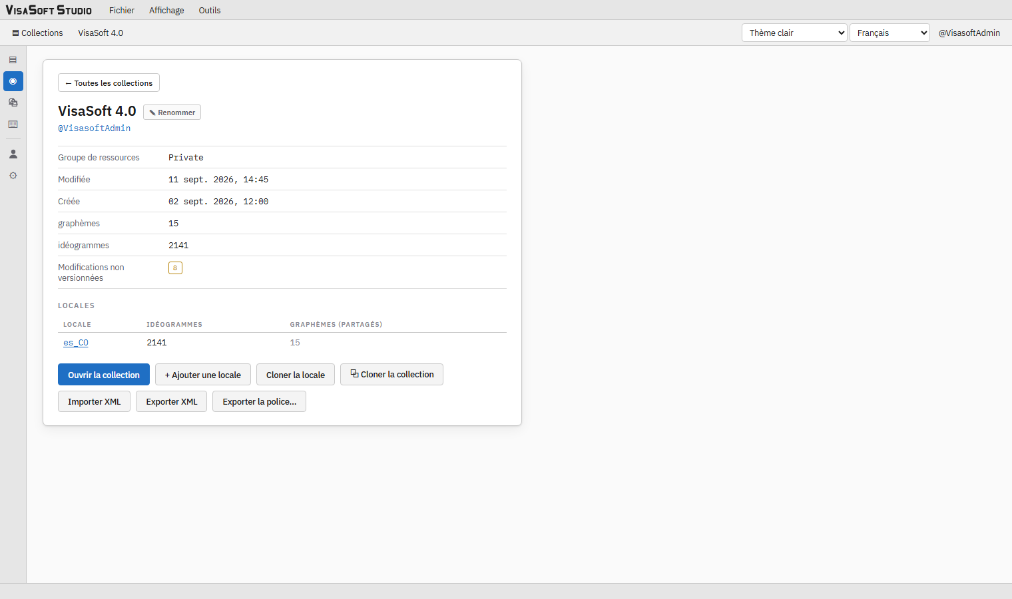Click the created date '02 sept. 2026, 12:00'
Screen dimensions: 1012x599
point(218,201)
